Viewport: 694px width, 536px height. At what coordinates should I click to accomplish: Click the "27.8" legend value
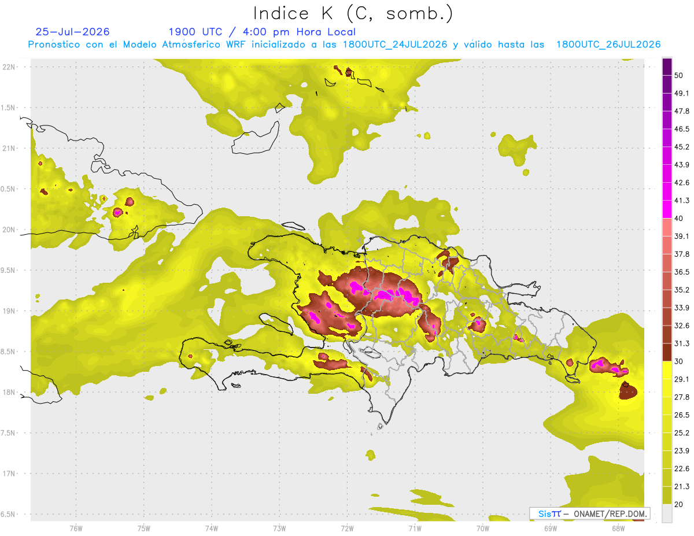(682, 397)
